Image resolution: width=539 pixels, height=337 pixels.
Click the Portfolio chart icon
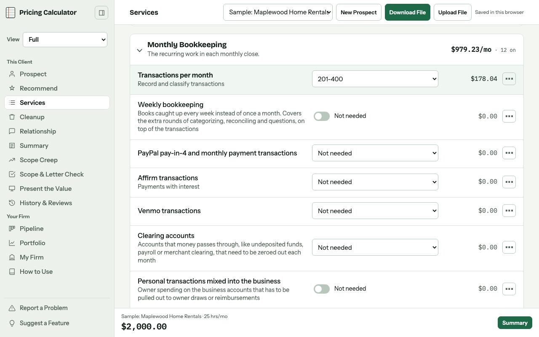point(12,243)
